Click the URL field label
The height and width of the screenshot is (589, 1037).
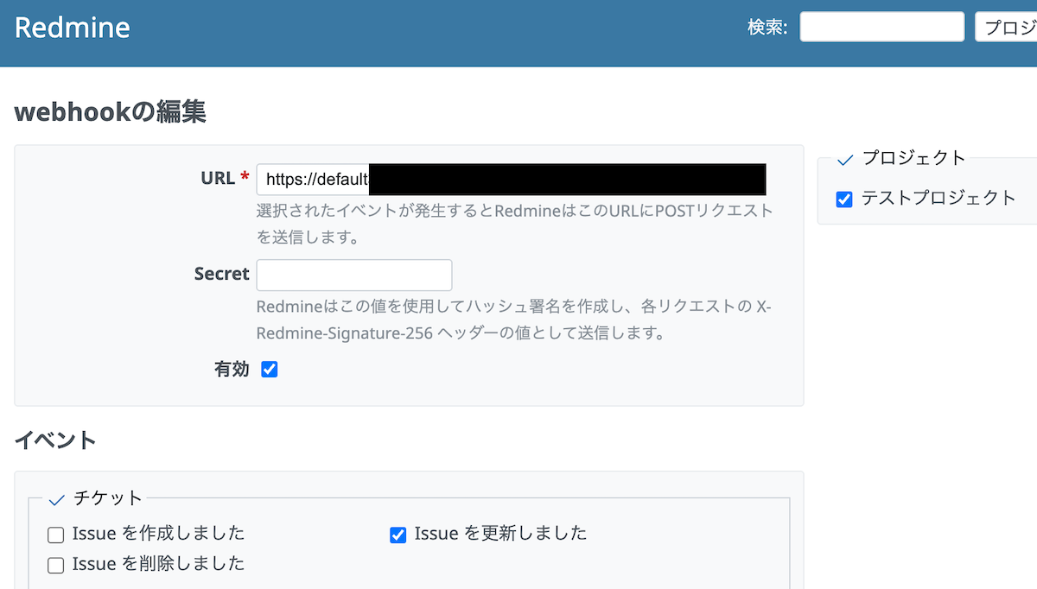pos(225,178)
